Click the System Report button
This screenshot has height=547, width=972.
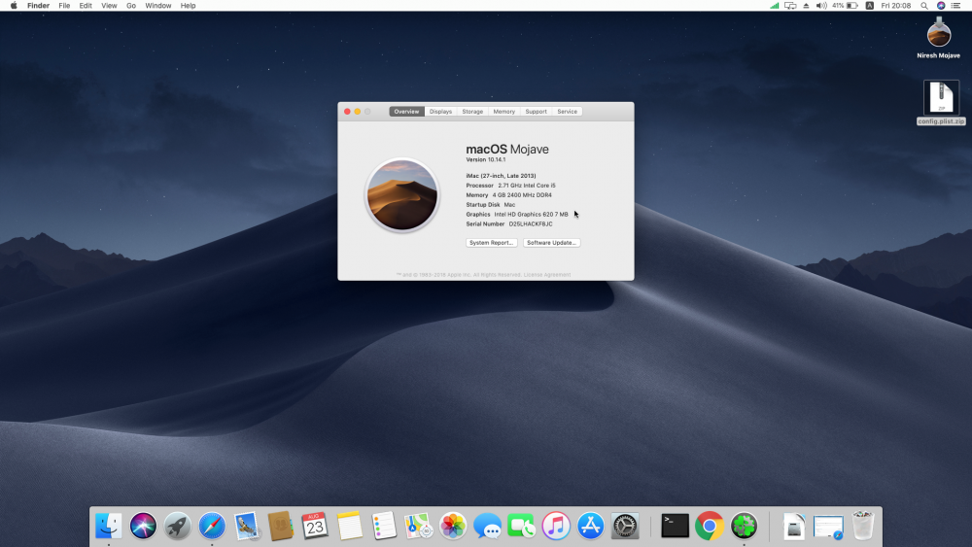pyautogui.click(x=492, y=243)
